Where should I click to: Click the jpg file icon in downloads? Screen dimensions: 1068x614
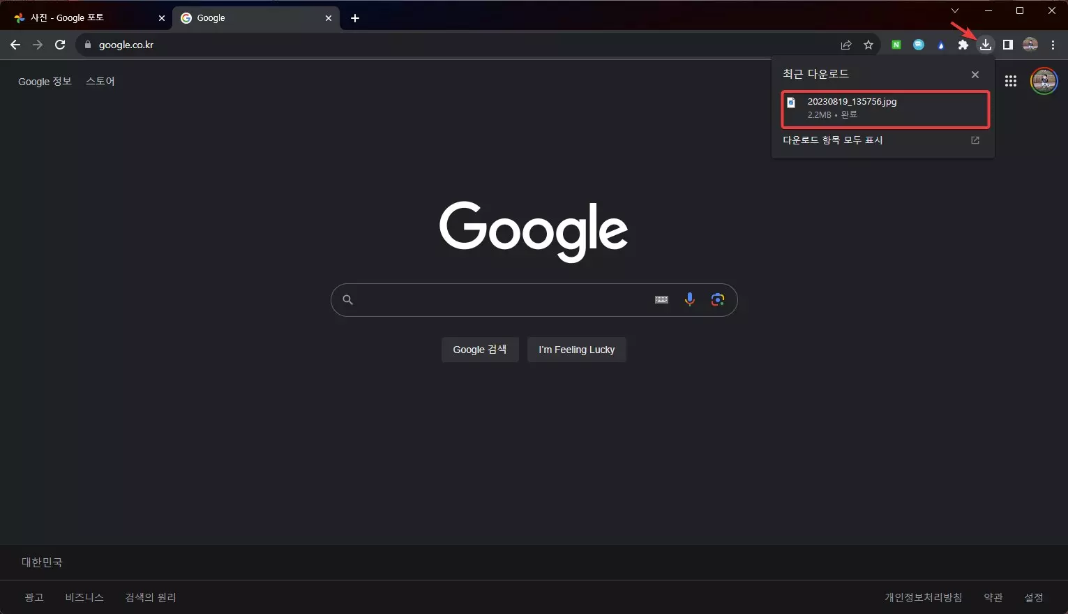coord(791,103)
